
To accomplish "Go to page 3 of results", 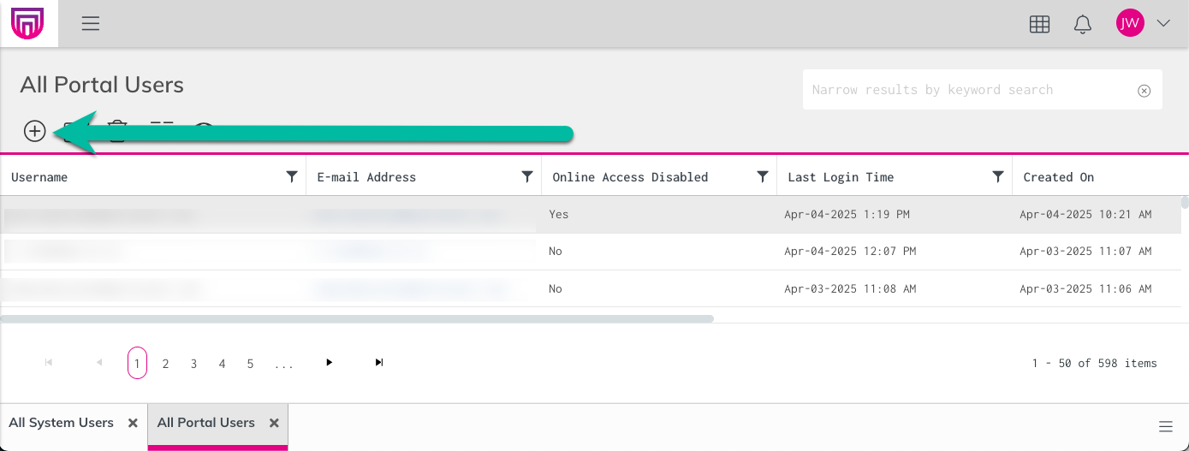I will (x=193, y=364).
